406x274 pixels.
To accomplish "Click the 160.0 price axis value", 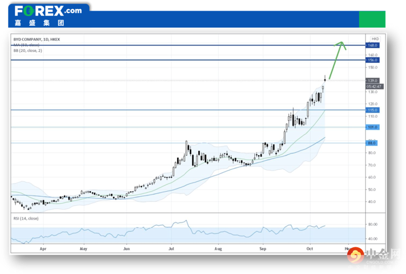I will (373, 55).
